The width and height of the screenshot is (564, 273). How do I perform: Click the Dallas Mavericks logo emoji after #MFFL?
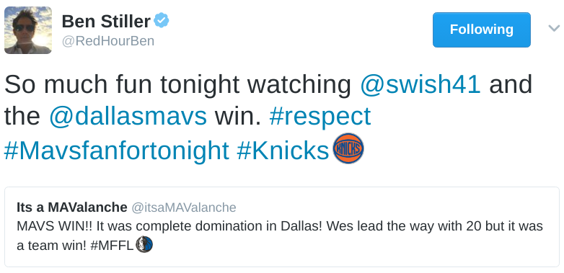(x=144, y=245)
